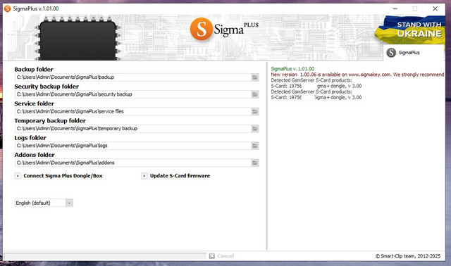The height and width of the screenshot is (266, 451).
Task: Click the green 'SigmaPlus v.1.01.00' log line
Action: pyautogui.click(x=292, y=69)
